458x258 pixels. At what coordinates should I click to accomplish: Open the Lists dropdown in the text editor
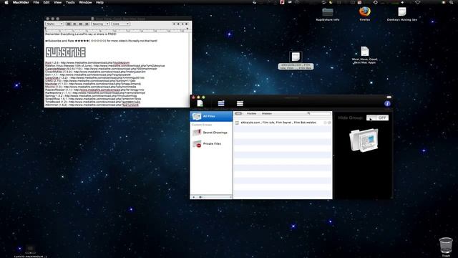(120, 24)
